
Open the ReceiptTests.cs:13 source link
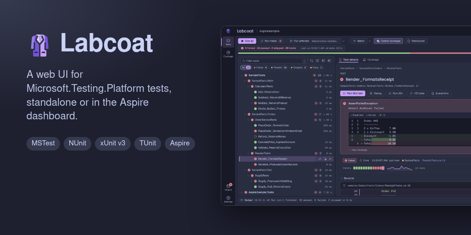433,160
